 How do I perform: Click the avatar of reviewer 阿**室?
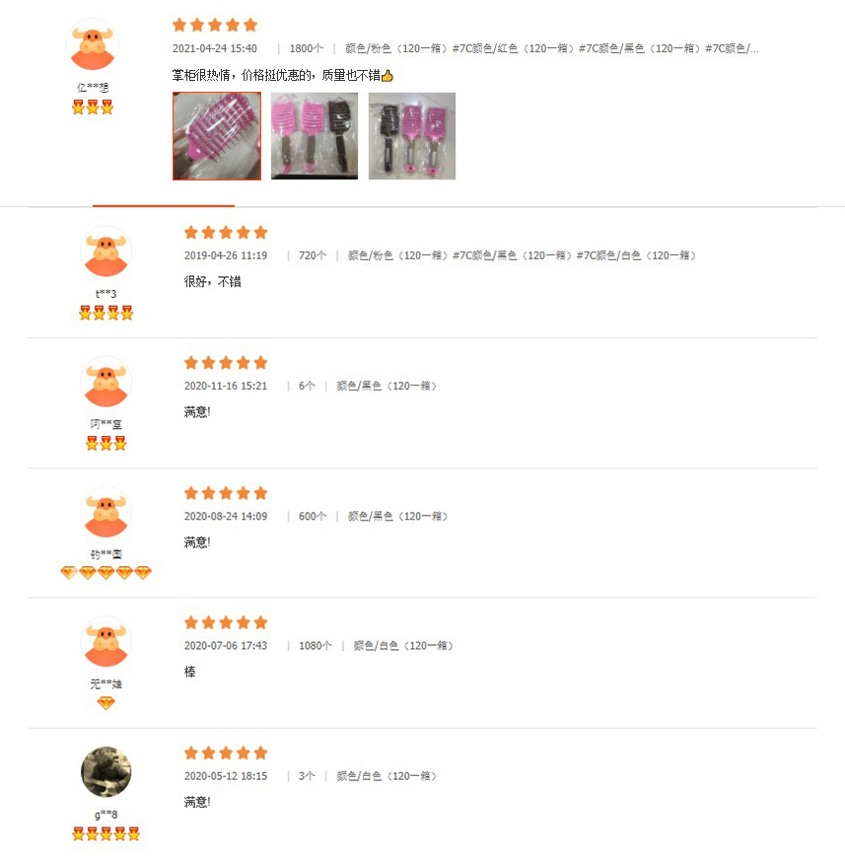106,382
